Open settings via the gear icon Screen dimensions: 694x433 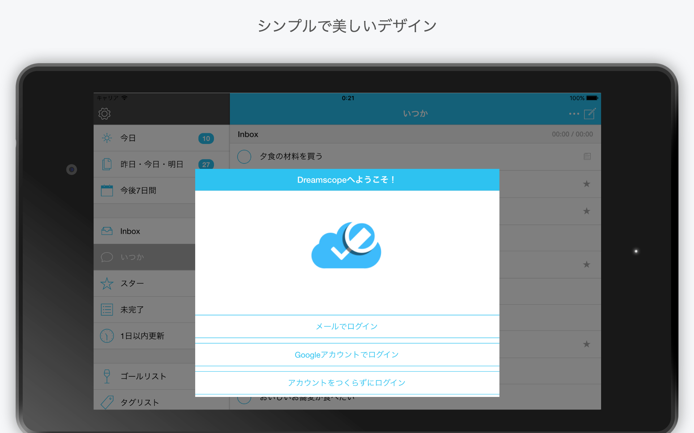tap(104, 114)
